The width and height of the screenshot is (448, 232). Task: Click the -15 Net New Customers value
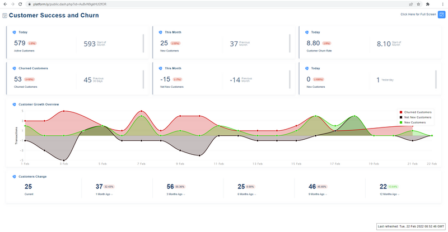coord(165,79)
